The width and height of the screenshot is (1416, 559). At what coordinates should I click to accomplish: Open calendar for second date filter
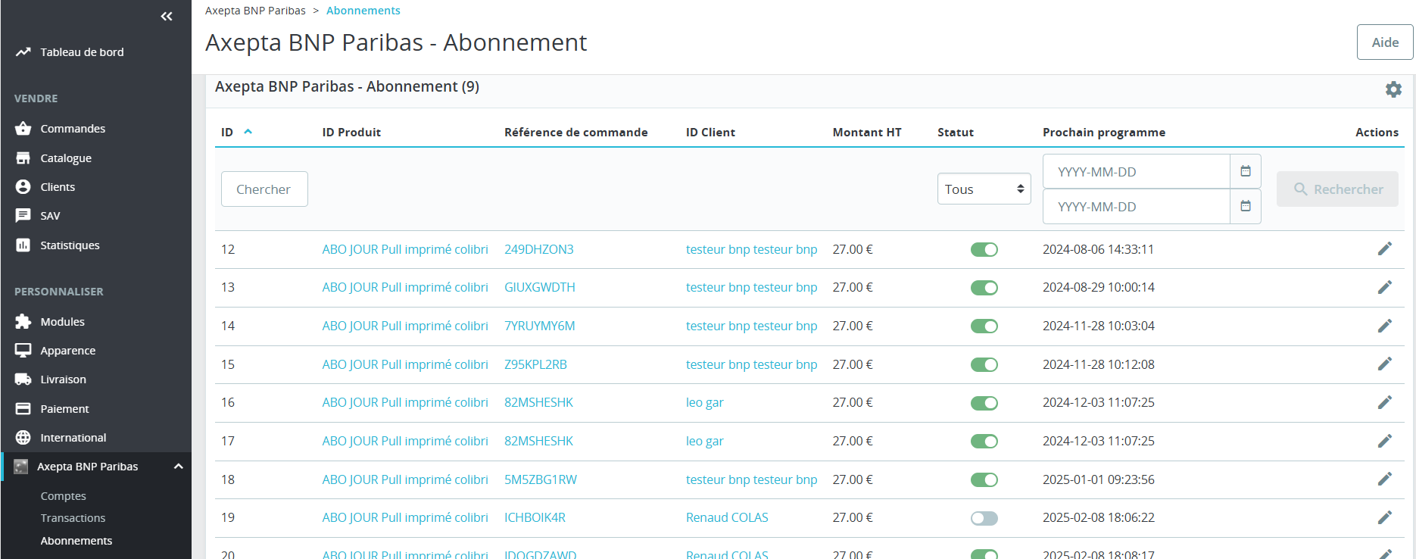click(x=1246, y=206)
